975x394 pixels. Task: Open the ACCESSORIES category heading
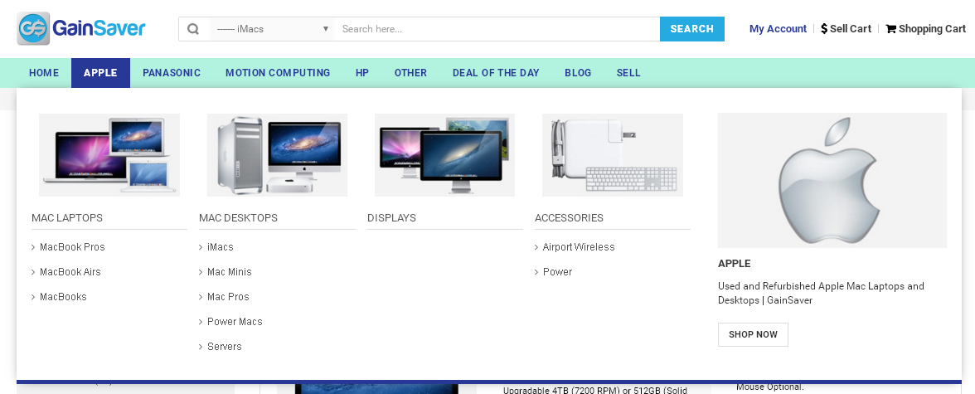pyautogui.click(x=569, y=218)
